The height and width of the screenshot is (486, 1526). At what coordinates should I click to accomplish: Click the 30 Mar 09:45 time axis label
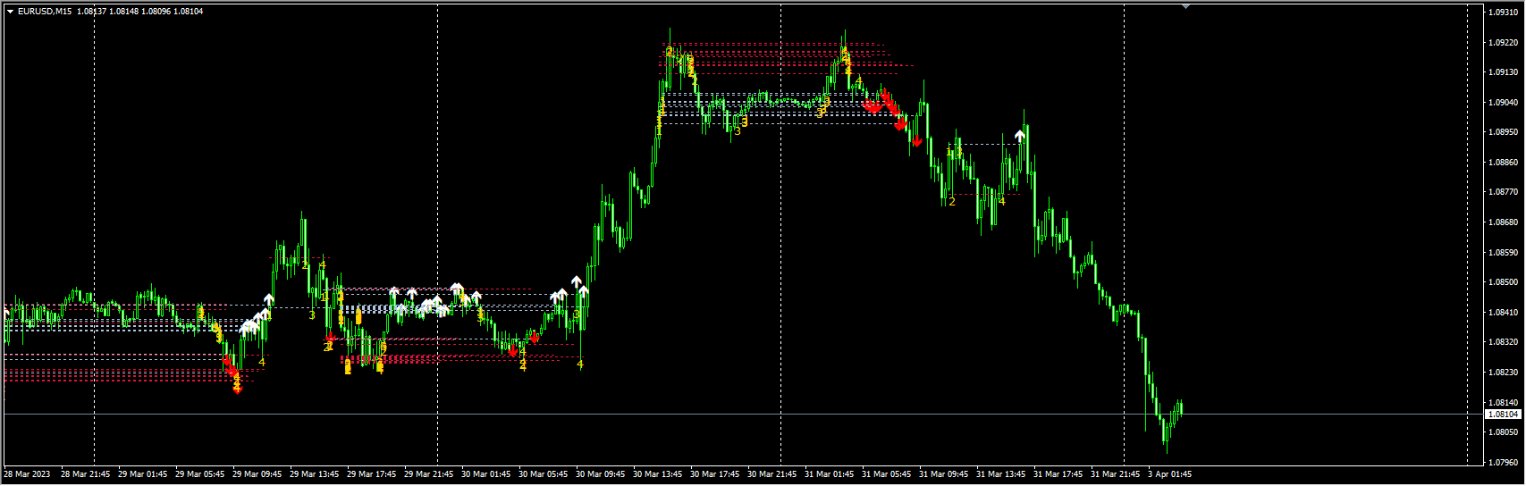pos(600,474)
